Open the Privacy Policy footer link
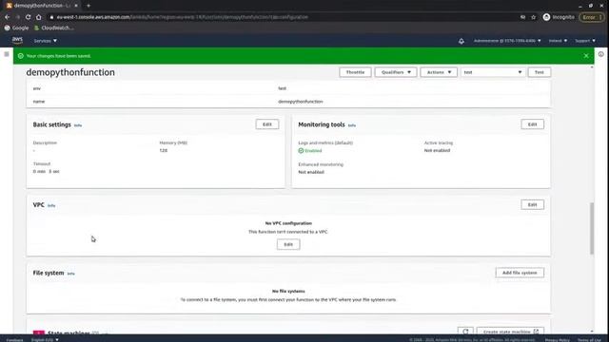 coord(557,340)
